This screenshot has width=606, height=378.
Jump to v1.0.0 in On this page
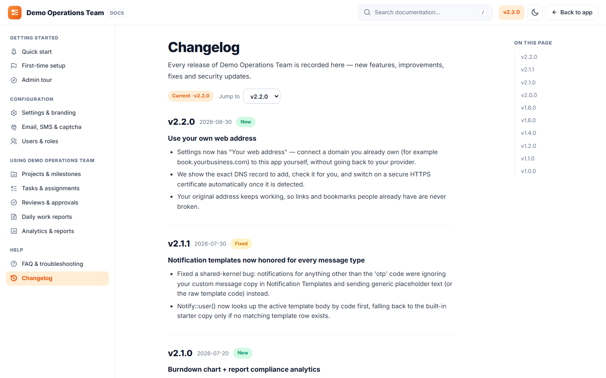pyautogui.click(x=528, y=171)
